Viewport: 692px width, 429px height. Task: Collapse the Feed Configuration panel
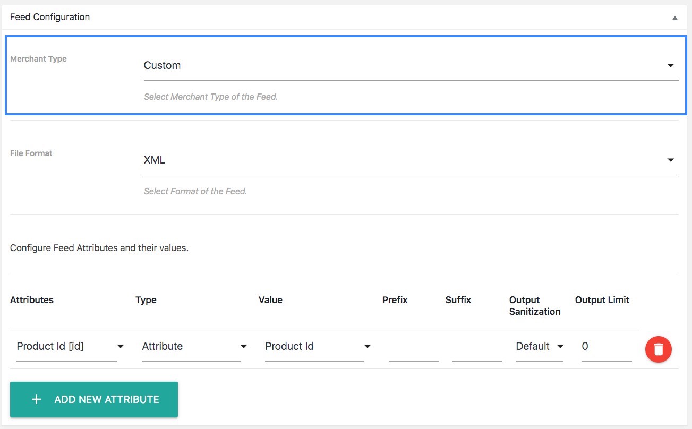pos(674,18)
